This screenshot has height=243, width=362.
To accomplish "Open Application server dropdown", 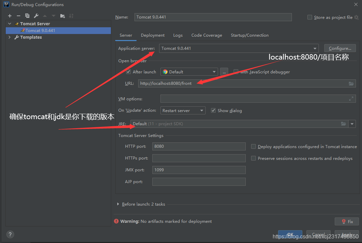I will 239,48.
